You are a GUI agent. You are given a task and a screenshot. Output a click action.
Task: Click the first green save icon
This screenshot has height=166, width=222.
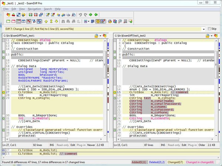(x=31, y=15)
